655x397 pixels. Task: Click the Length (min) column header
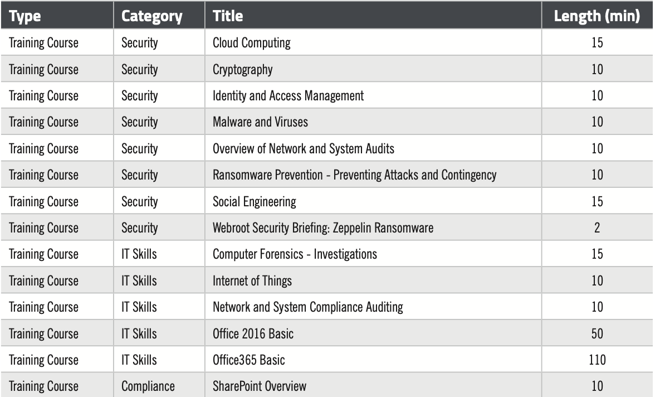[597, 16]
